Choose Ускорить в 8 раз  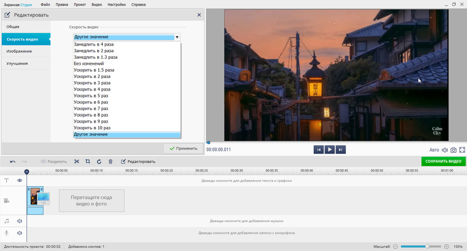click(x=127, y=115)
